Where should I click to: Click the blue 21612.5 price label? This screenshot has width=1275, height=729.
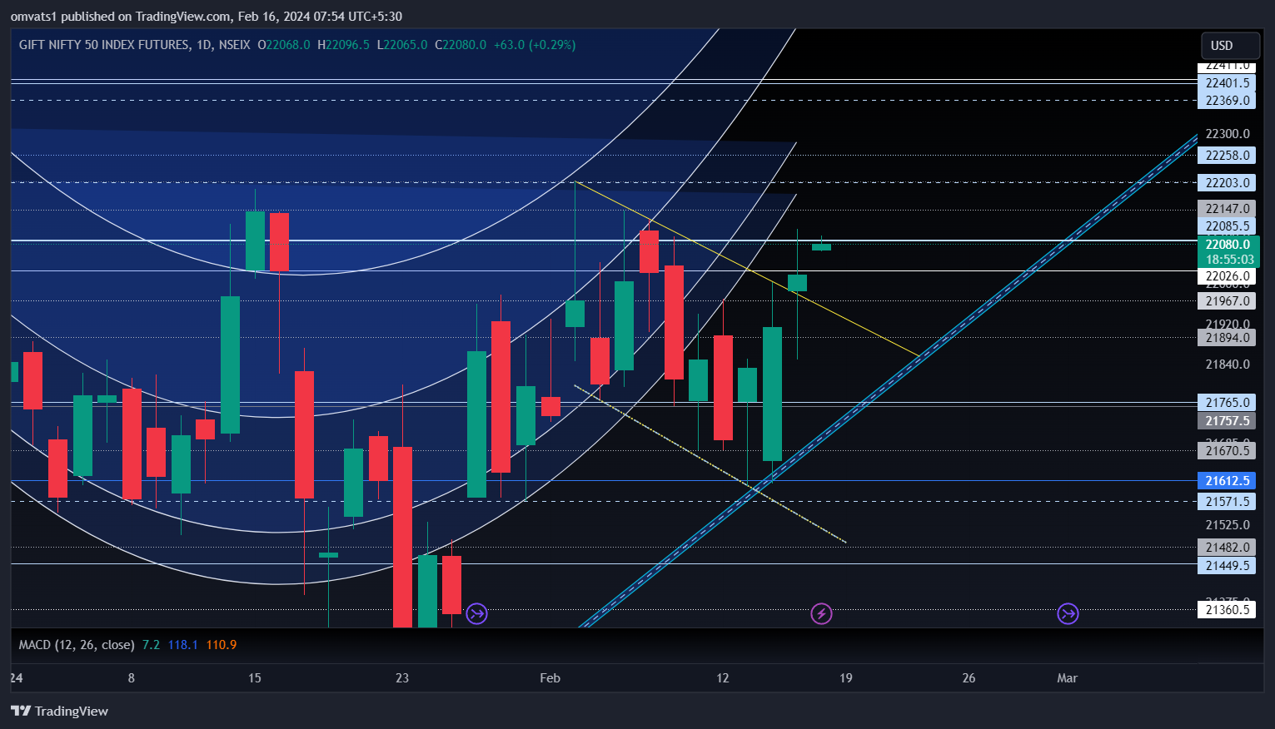point(1228,481)
